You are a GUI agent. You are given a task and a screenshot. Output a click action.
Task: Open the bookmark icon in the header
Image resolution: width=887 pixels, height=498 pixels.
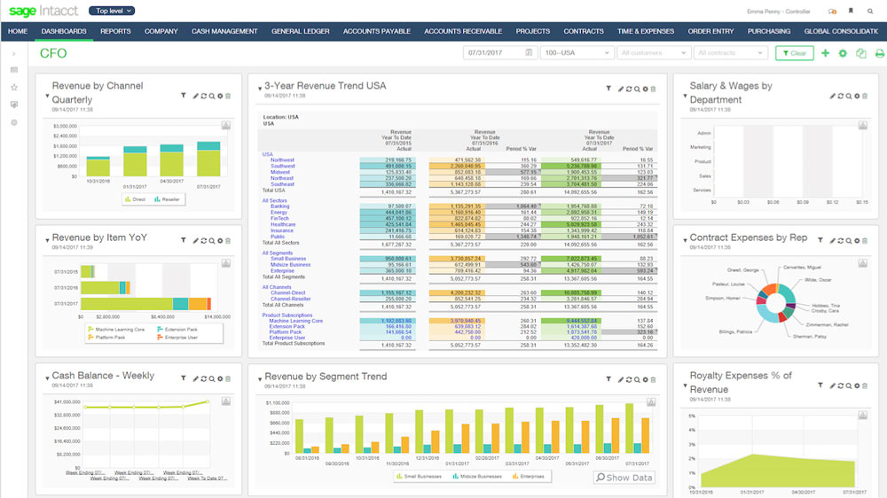[x=851, y=11]
